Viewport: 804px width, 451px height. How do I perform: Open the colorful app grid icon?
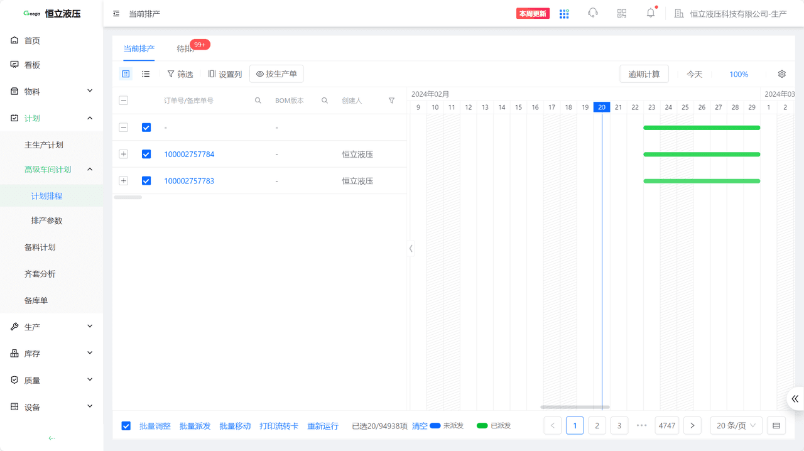pos(564,13)
